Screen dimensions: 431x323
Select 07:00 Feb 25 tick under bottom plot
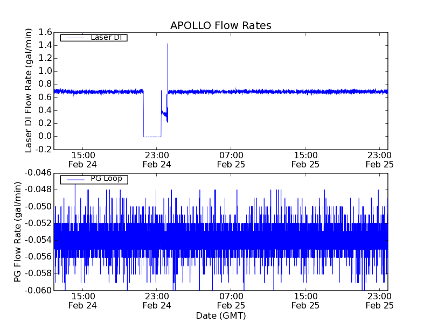tap(231, 300)
